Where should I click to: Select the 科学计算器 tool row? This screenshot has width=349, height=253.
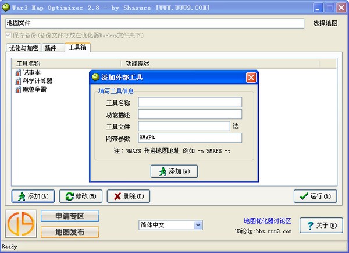(x=34, y=81)
